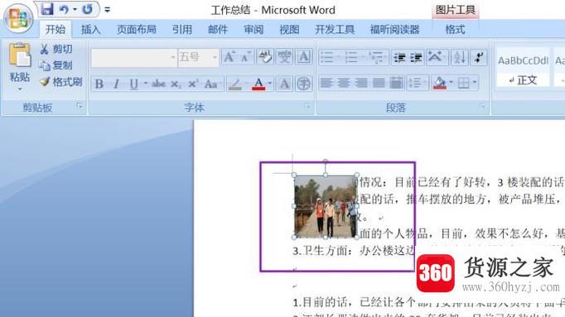
Task: Click the Paste clipboard icon
Action: pyautogui.click(x=20, y=55)
